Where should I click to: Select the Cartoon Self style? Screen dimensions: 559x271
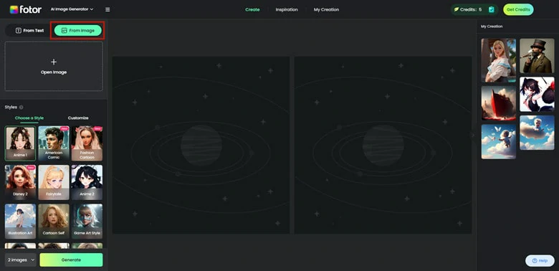pyautogui.click(x=54, y=221)
